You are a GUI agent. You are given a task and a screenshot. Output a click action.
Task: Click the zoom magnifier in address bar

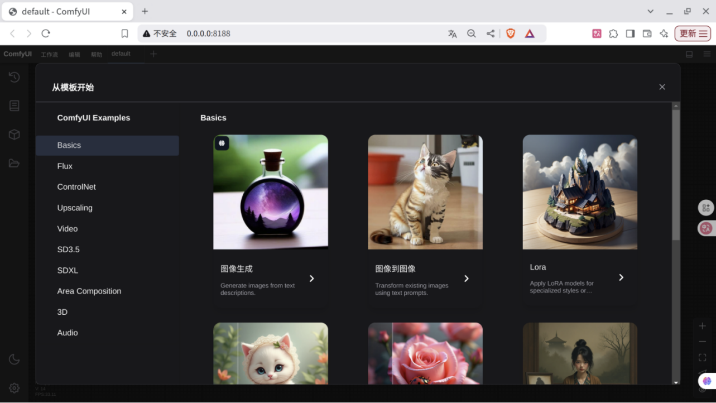click(x=472, y=33)
